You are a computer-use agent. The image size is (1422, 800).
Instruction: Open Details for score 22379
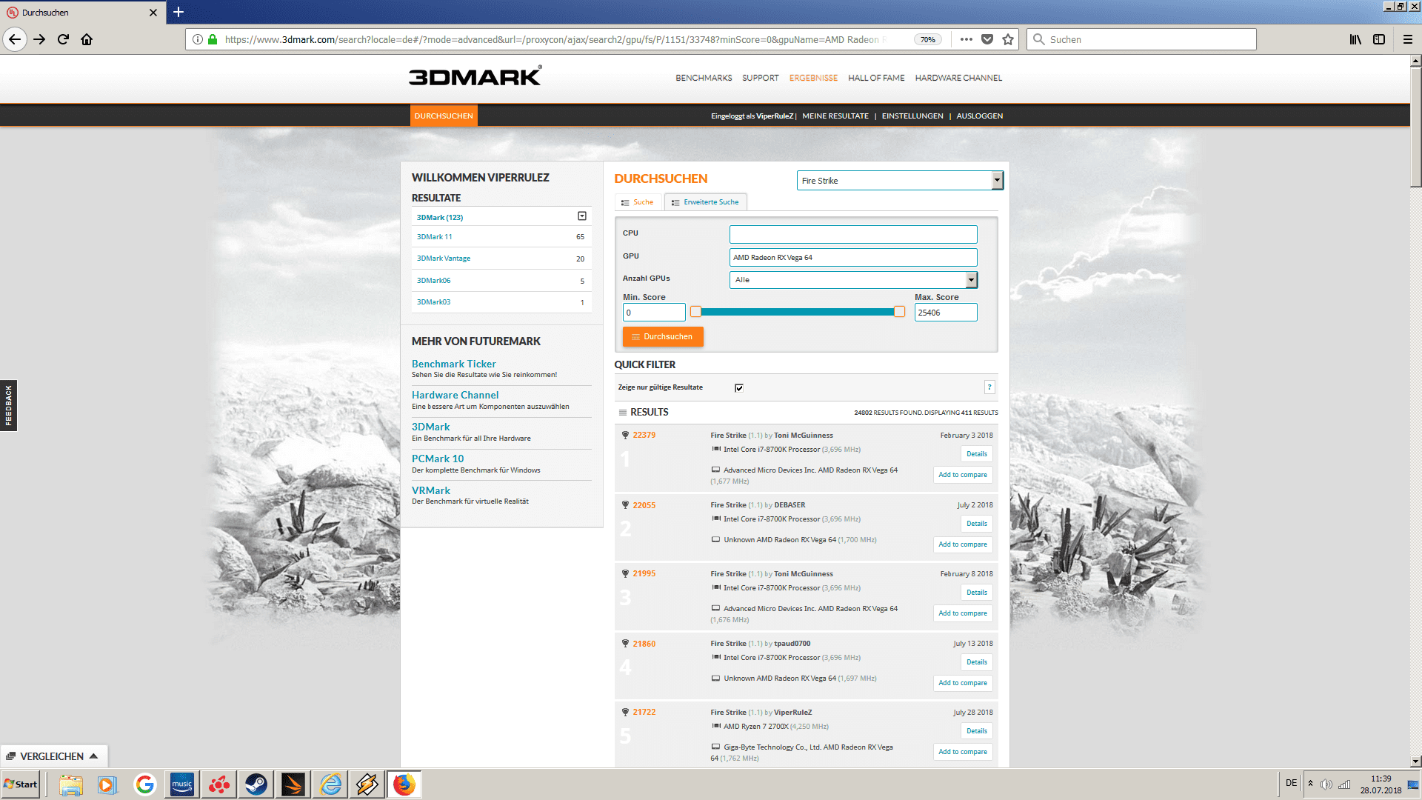coord(977,454)
